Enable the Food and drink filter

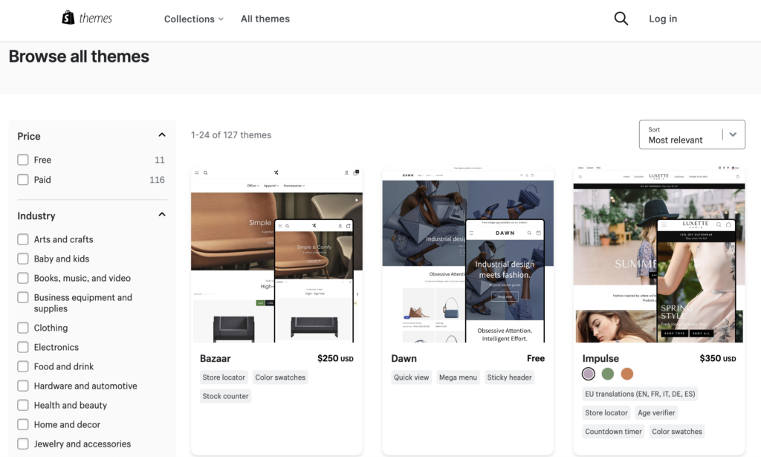[22, 366]
